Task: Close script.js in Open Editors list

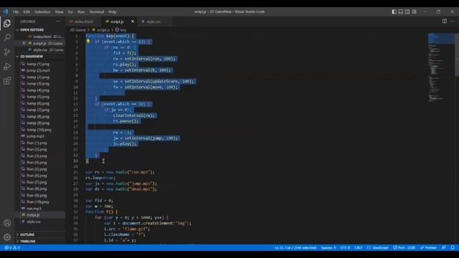Action: coord(24,43)
